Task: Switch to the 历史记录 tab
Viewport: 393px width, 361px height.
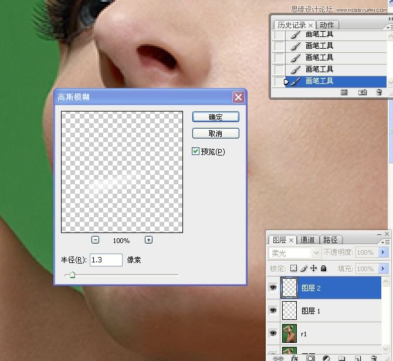Action: coord(292,25)
